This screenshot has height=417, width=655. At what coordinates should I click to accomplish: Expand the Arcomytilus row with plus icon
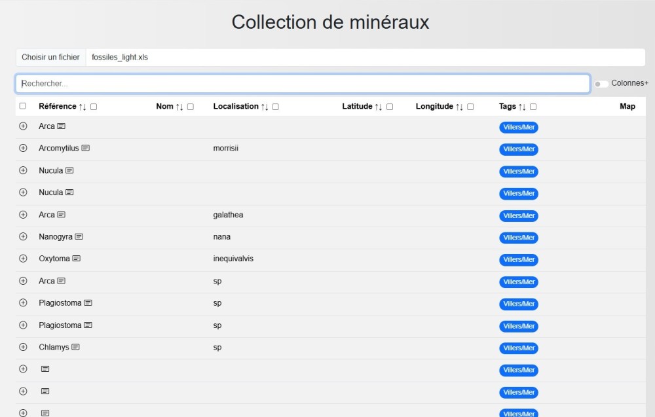[x=23, y=148]
